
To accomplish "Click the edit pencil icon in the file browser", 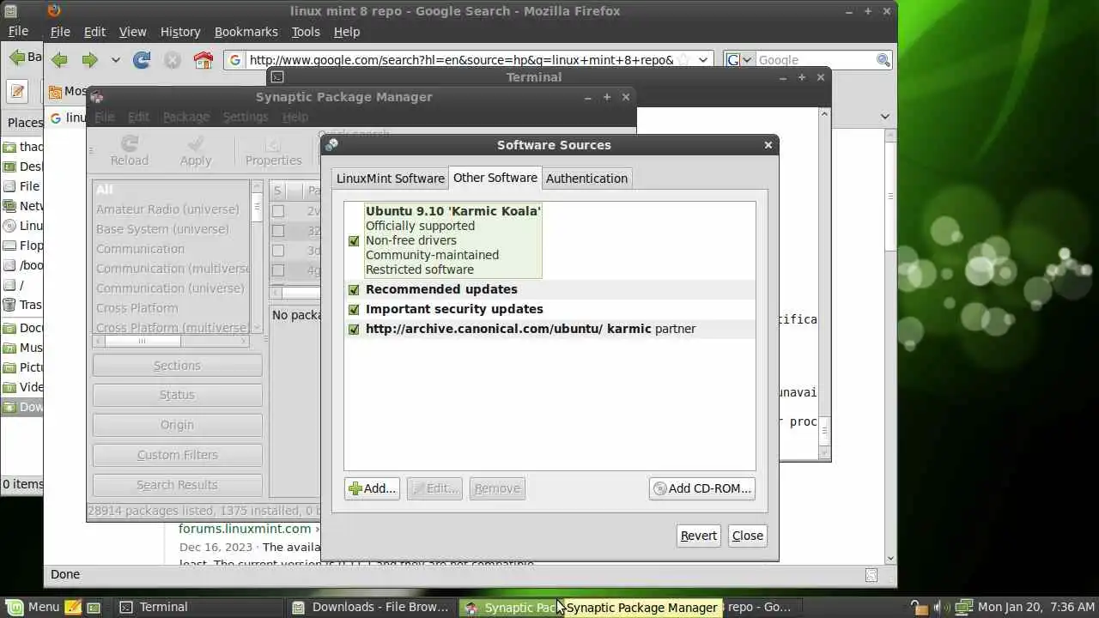I will pyautogui.click(x=18, y=91).
